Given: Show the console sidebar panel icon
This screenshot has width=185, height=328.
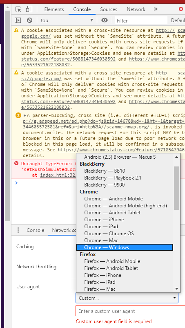Looking at the screenshot, I should click(x=18, y=20).
